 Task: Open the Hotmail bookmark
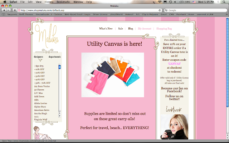pos(130,14)
